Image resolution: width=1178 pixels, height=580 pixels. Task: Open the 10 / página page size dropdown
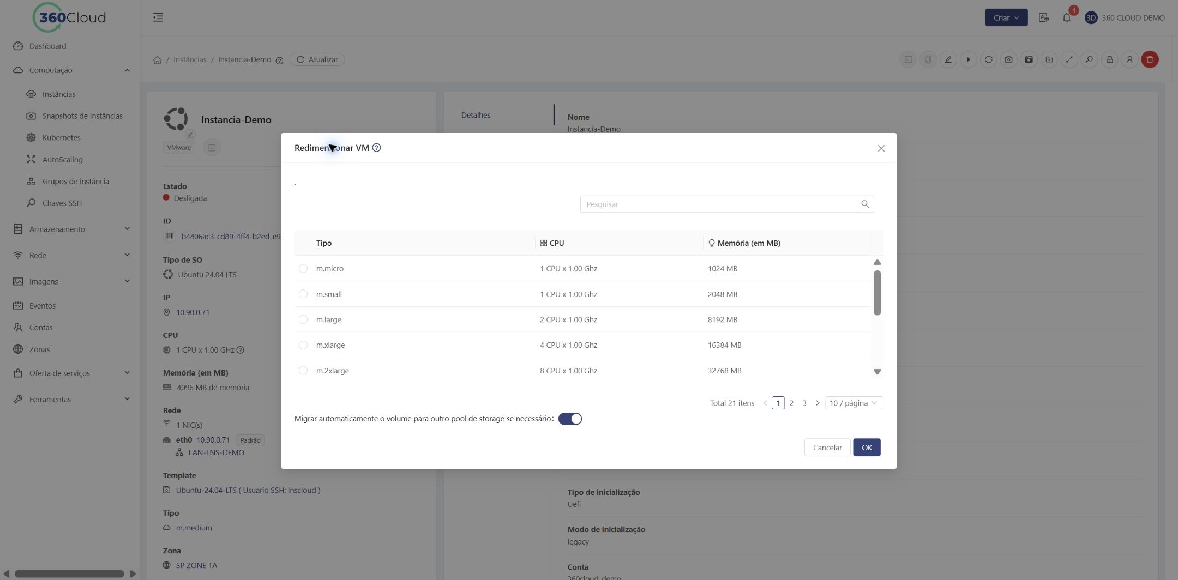pos(854,403)
